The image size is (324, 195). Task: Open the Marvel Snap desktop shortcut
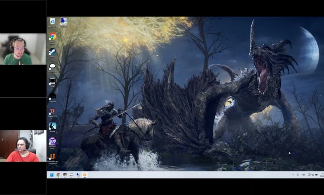pos(52,141)
